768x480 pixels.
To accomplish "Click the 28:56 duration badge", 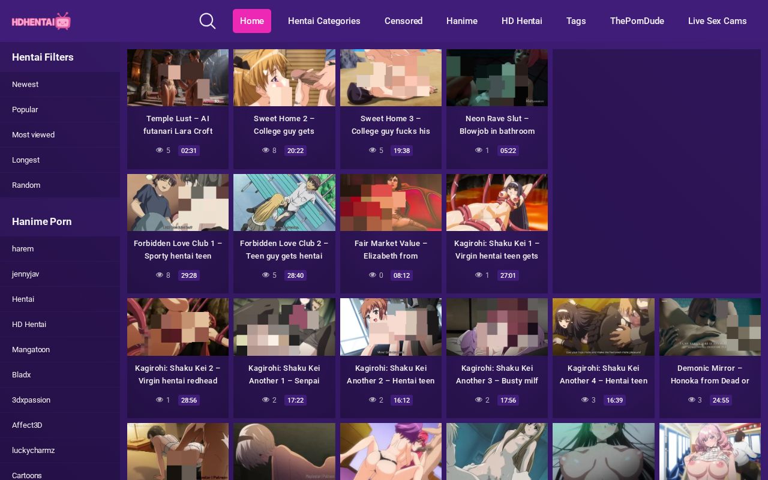I will pos(189,400).
